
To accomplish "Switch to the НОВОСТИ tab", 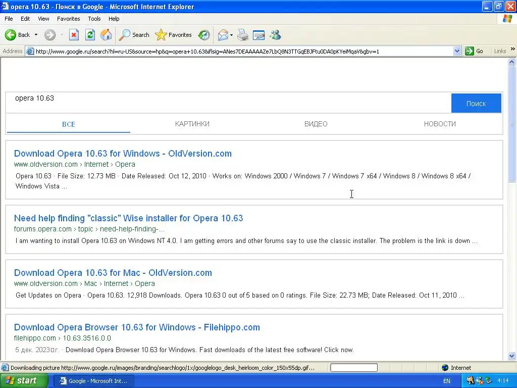I will pyautogui.click(x=440, y=124).
